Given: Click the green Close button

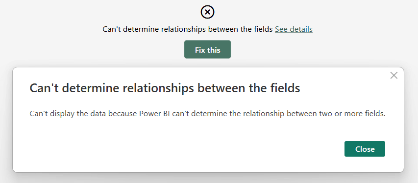Looking at the screenshot, I should (x=365, y=149).
